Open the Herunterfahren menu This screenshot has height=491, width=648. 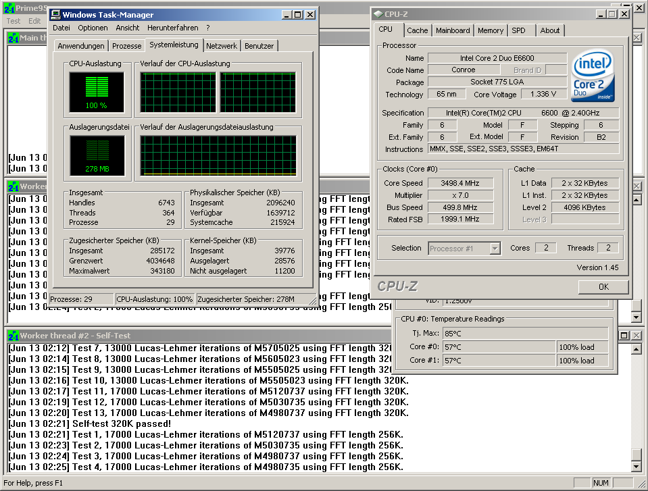point(172,28)
